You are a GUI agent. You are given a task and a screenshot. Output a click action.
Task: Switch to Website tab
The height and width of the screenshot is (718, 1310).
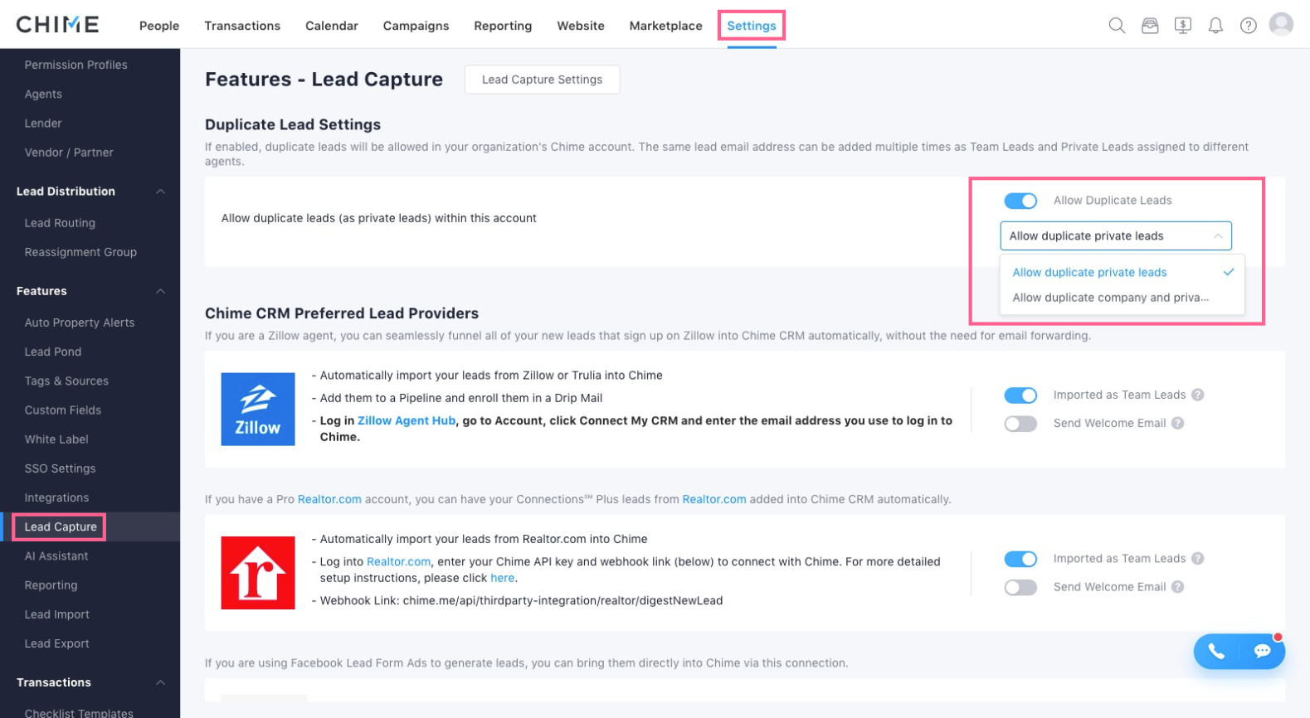(581, 26)
